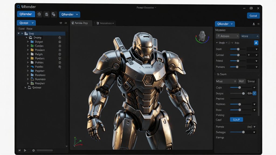Toggle the circle marker on the Conjas row
276x155 pixels.
(x=60, y=46)
